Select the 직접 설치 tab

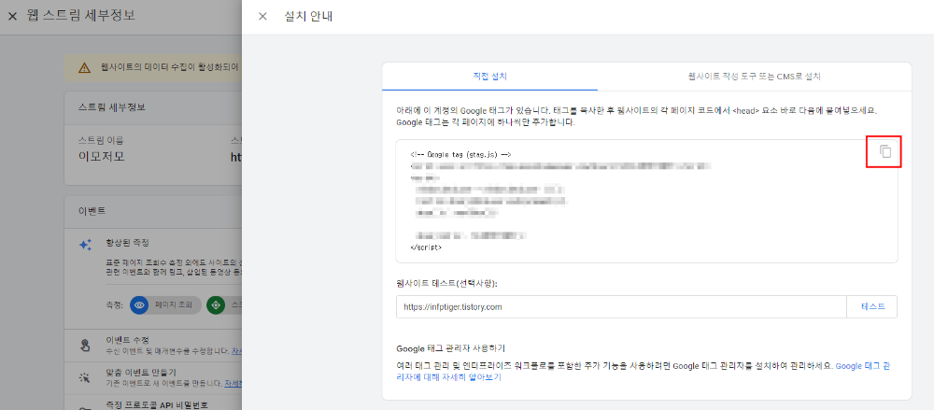489,77
